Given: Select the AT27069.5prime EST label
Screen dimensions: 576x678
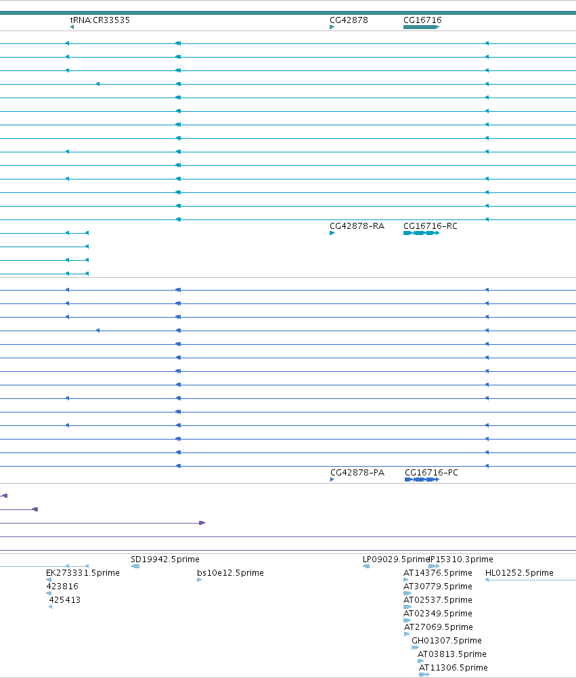Looking at the screenshot, I should pyautogui.click(x=439, y=627).
